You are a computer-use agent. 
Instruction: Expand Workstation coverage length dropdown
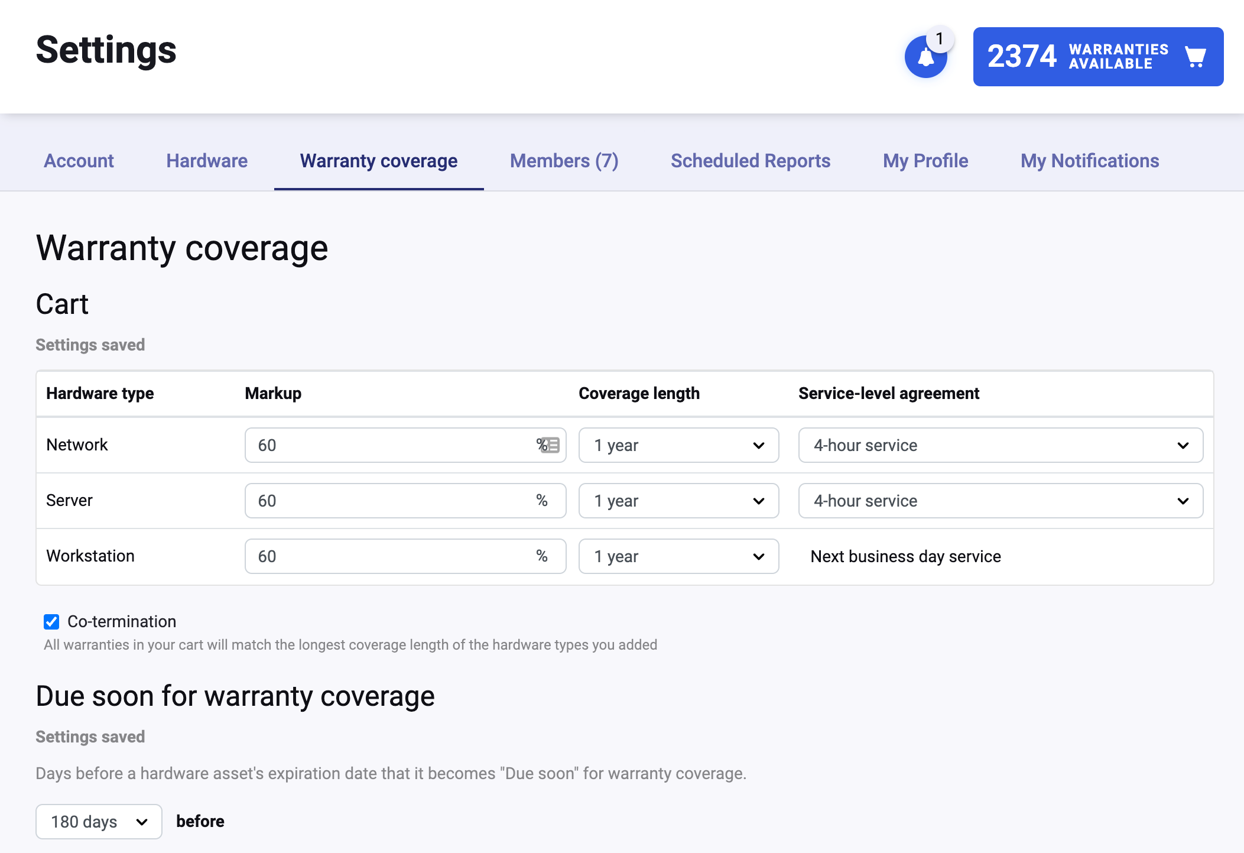[678, 556]
